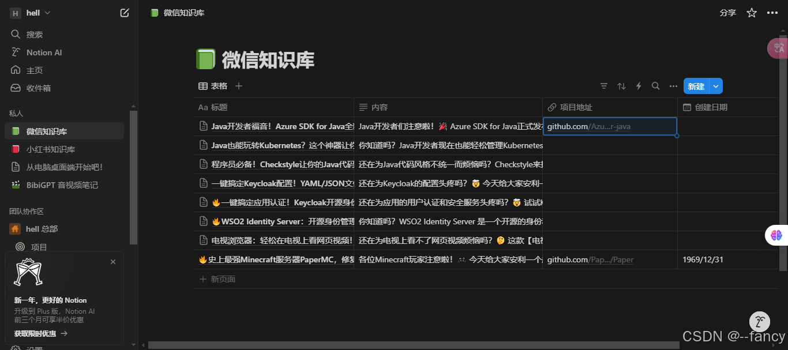The image size is (788, 350).
Task: Open the 一键搞定Keycloak配置 row title
Action: coord(282,183)
